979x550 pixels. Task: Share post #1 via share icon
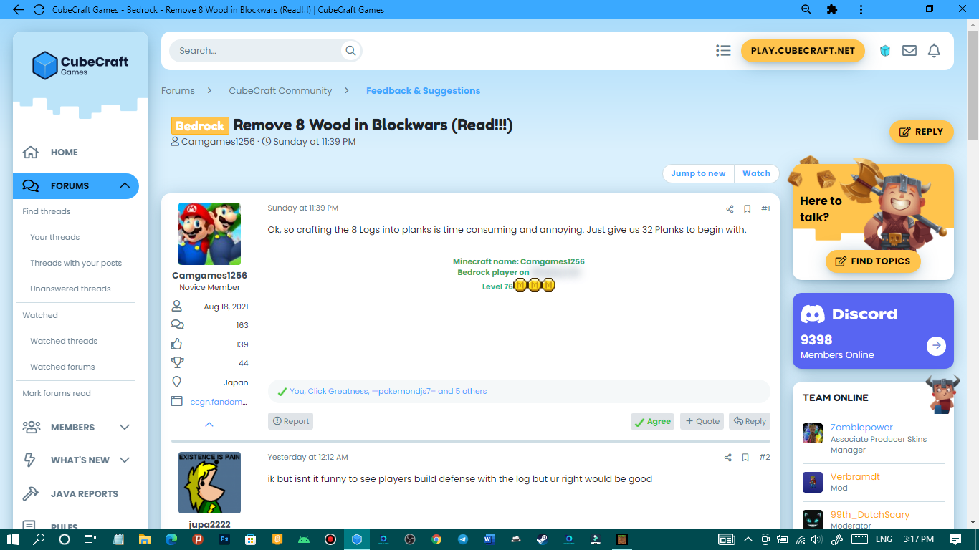click(730, 209)
